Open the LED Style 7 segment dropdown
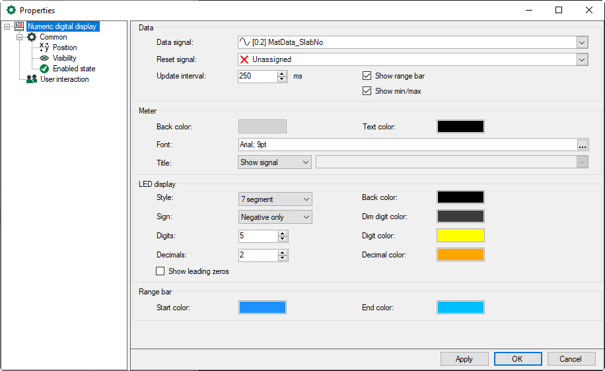 [x=275, y=199]
